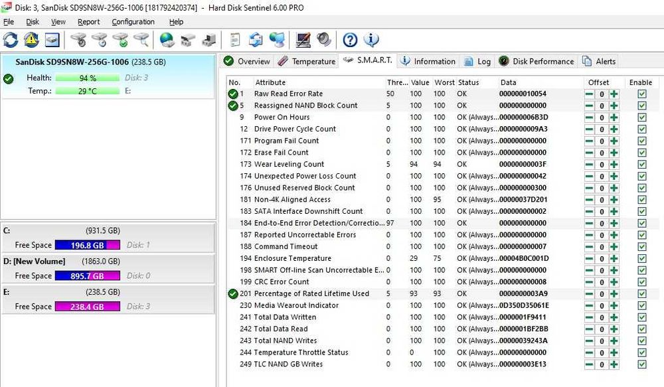Click the send email report toolbar icon
The width and height of the screenshot is (664, 387).
pos(256,40)
